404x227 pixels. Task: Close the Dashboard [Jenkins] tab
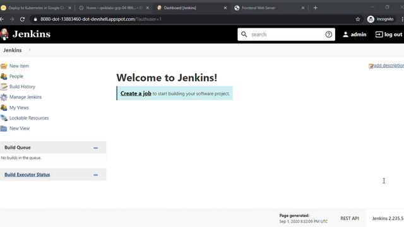pyautogui.click(x=225, y=8)
